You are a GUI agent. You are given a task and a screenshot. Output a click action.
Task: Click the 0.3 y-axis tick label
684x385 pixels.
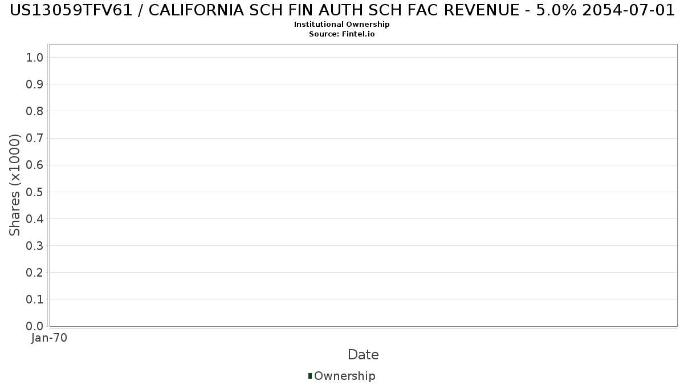tap(35, 246)
